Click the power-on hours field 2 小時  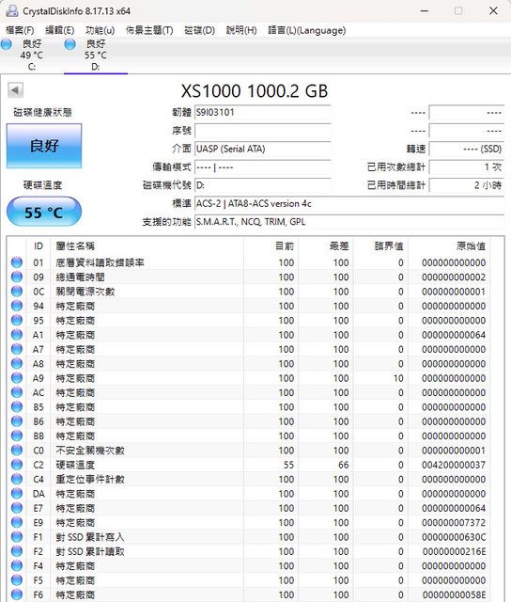466,185
